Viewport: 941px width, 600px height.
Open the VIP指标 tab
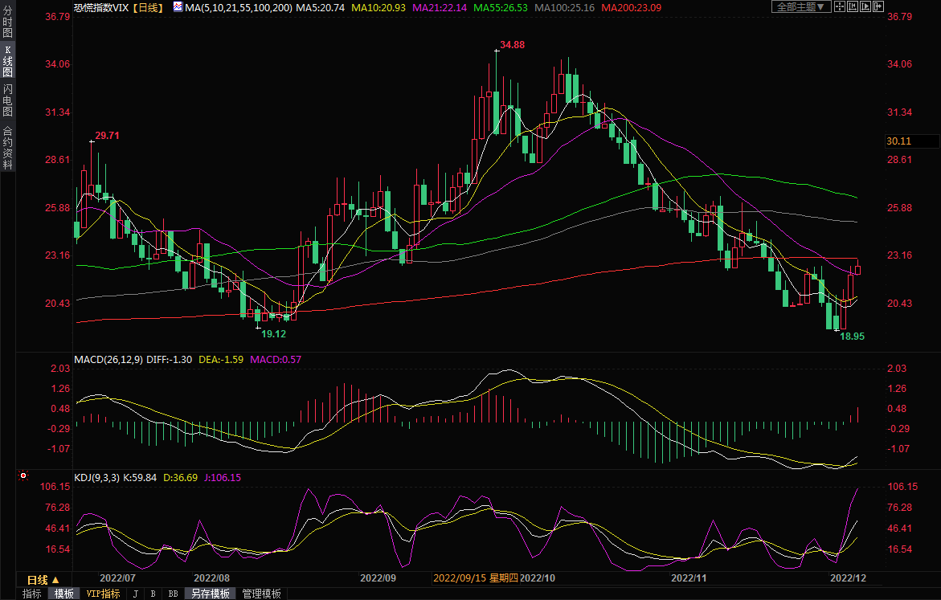103,594
